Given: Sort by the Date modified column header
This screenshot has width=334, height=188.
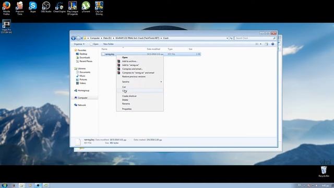Looking at the screenshot, I should click(x=153, y=49).
